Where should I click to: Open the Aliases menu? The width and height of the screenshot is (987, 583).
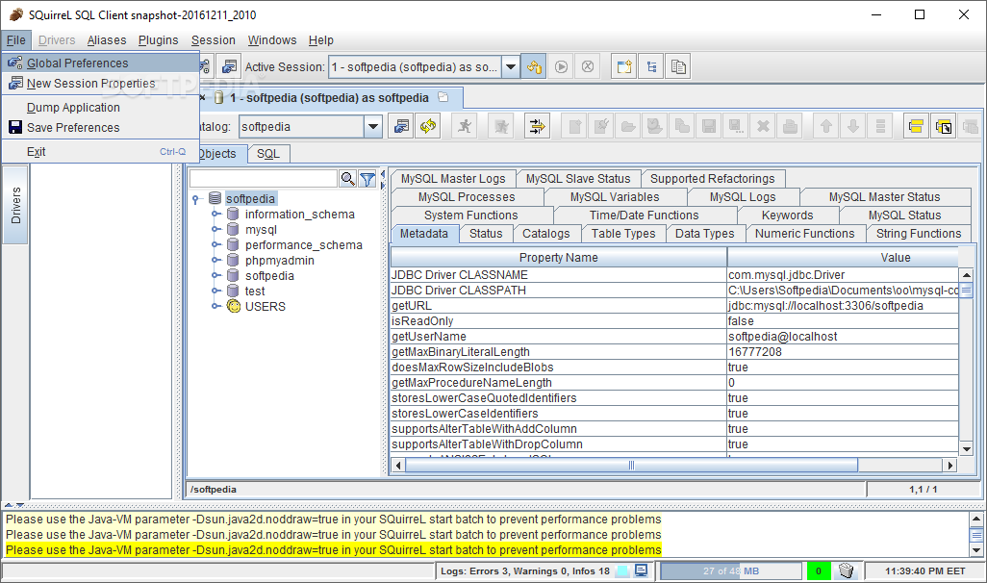(107, 40)
